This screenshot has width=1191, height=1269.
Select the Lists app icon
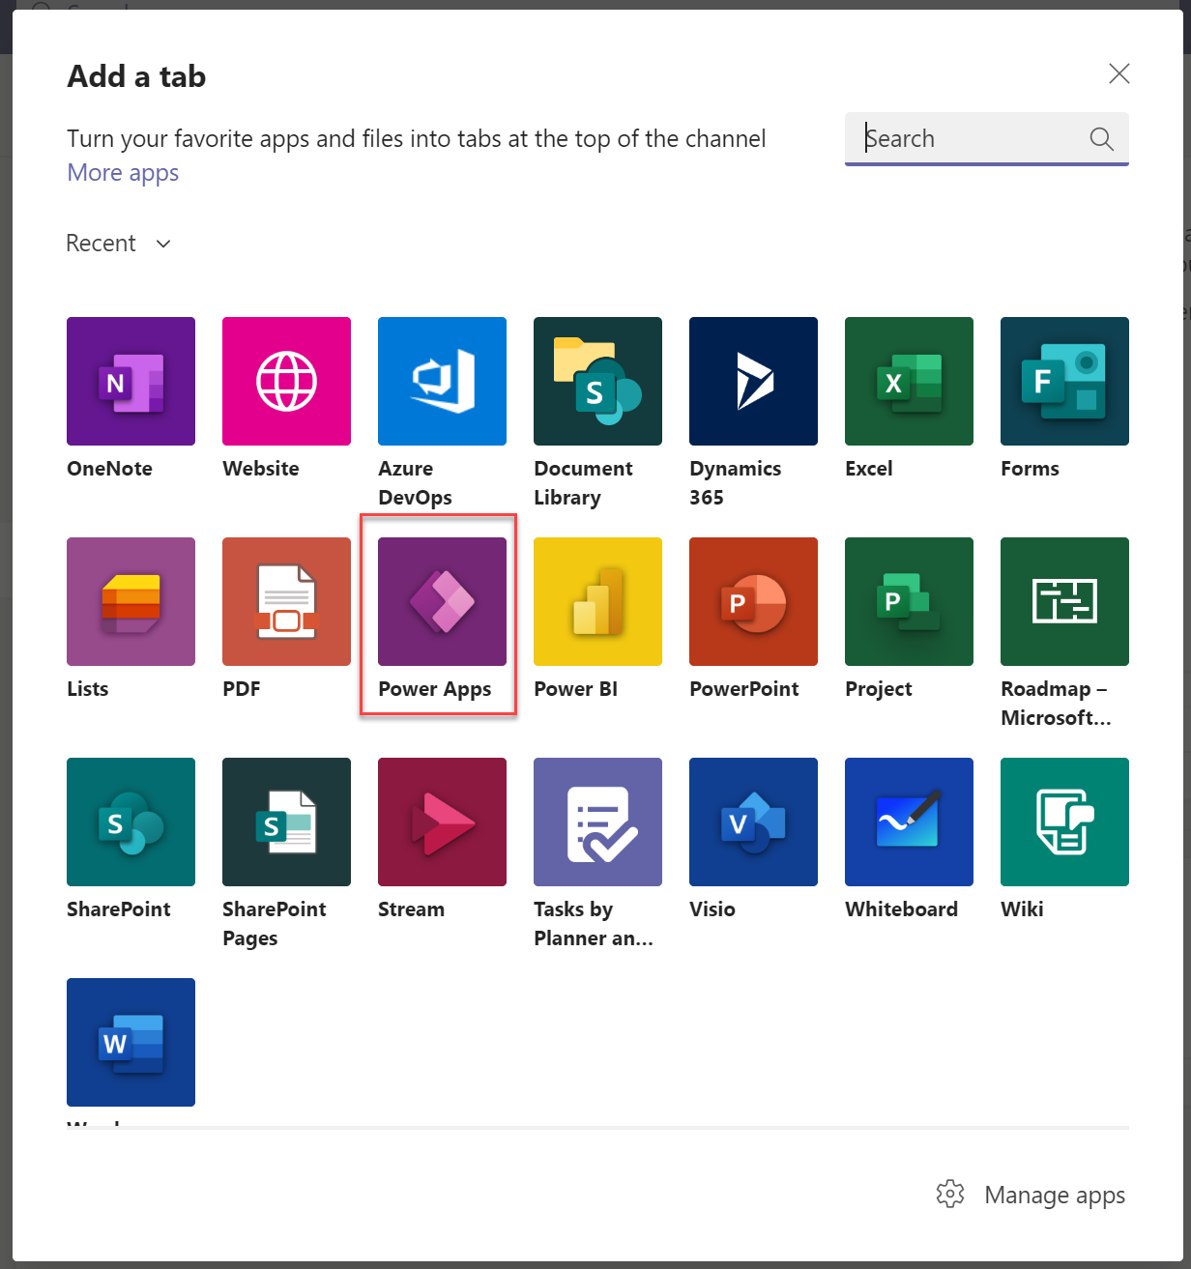(x=131, y=601)
